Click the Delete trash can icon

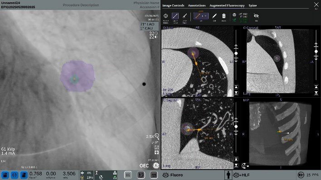tap(224, 16)
